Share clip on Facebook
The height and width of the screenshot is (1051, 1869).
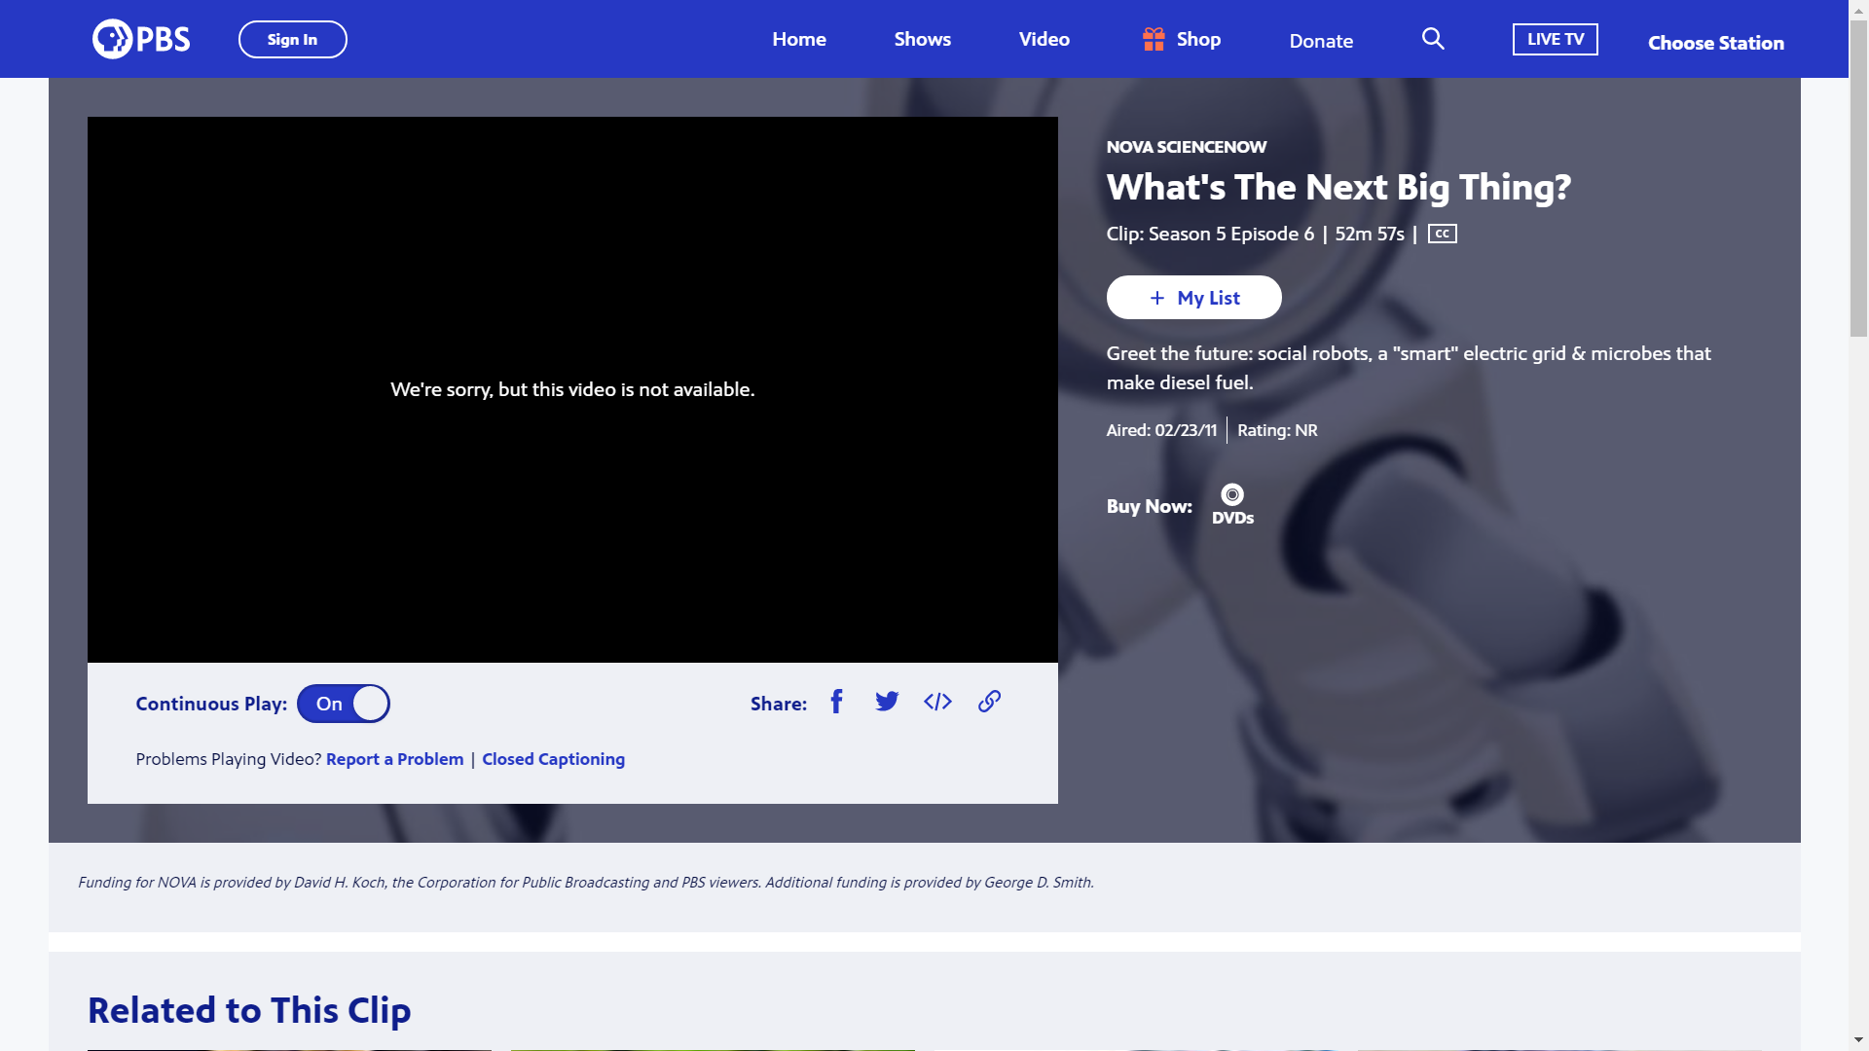coord(836,702)
